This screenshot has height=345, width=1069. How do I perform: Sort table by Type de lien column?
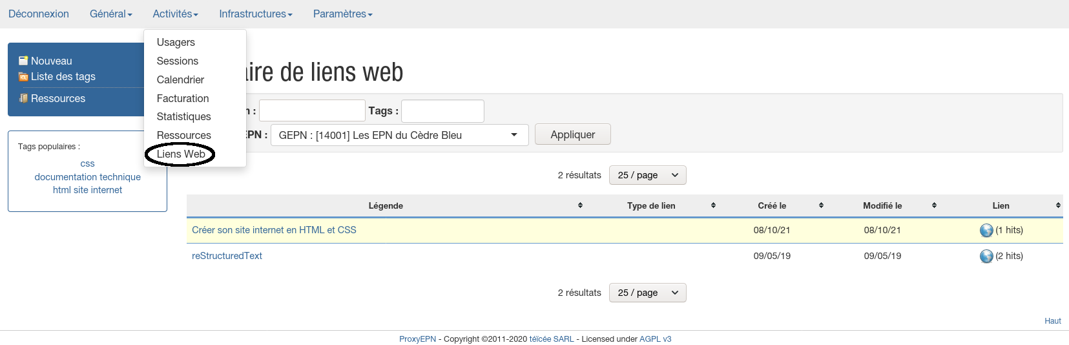pyautogui.click(x=651, y=205)
